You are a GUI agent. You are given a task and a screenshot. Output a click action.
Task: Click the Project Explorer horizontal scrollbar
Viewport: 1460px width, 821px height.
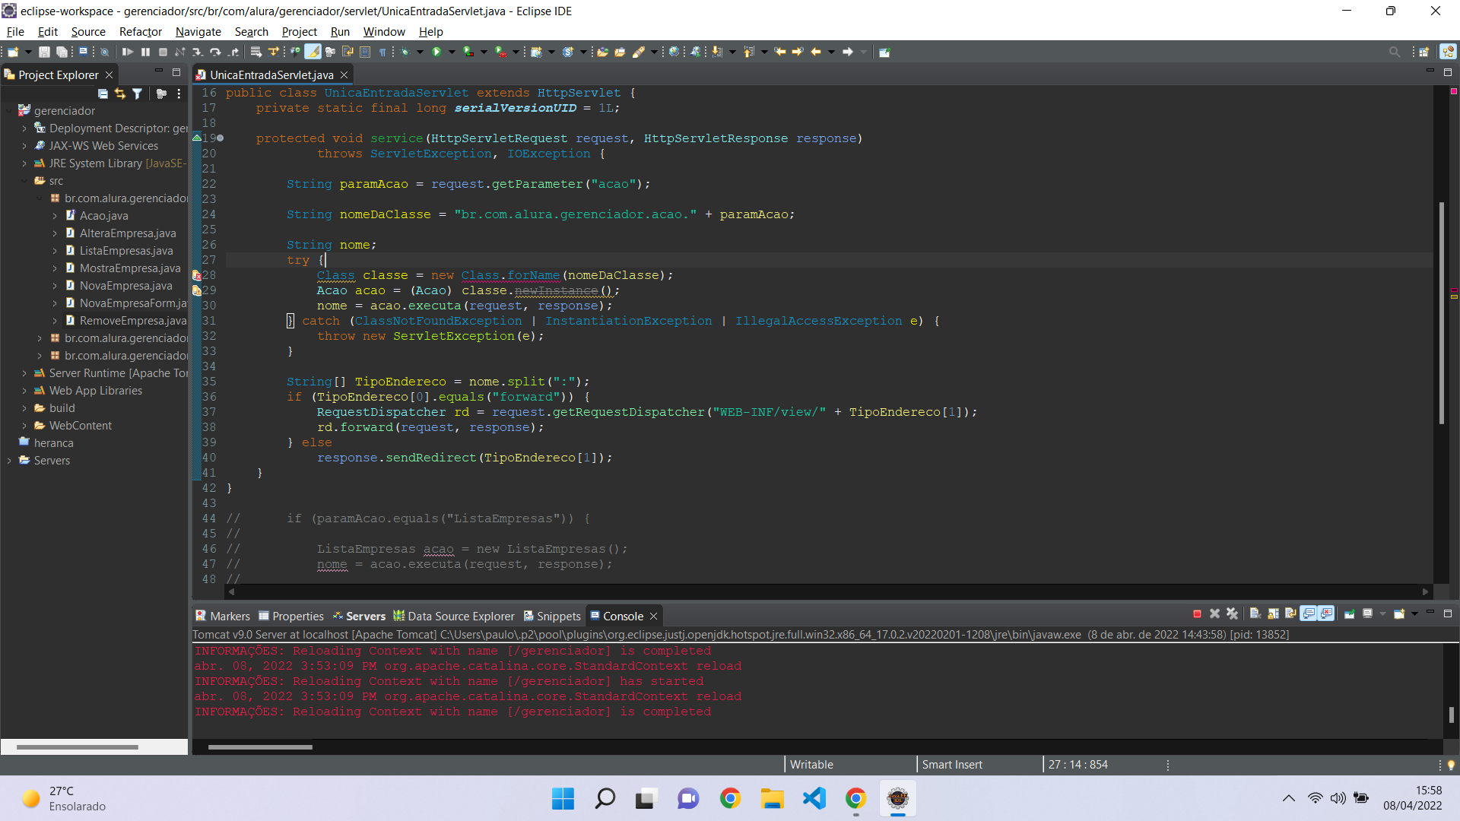click(x=77, y=747)
